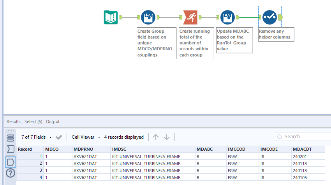
Task: Select the Running Total tool icon
Action: 190,17
